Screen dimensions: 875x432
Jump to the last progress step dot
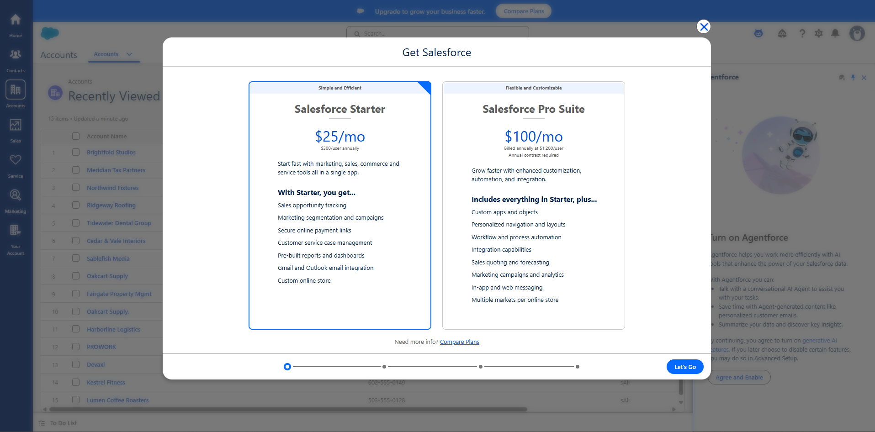click(578, 367)
